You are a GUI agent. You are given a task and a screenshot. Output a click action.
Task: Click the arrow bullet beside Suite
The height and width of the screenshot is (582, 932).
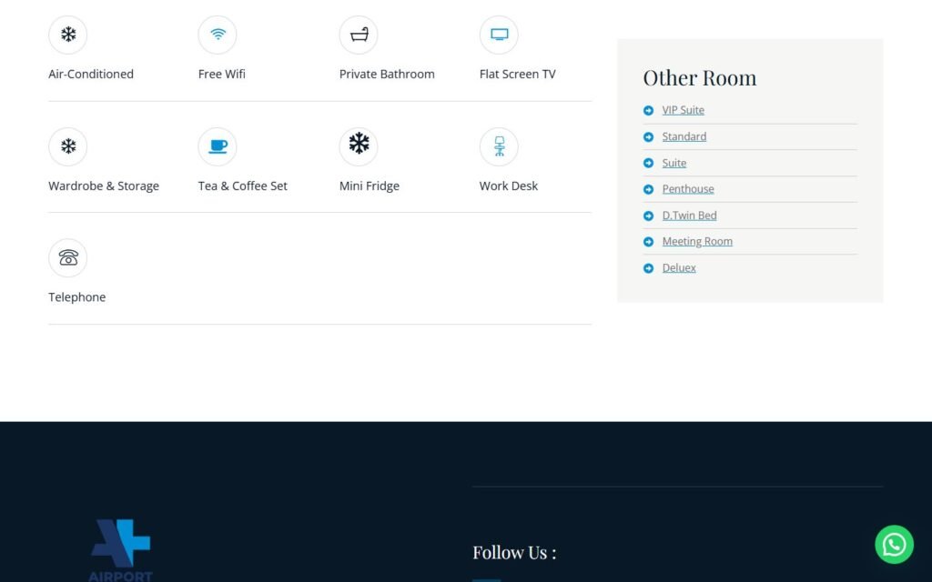[648, 164]
